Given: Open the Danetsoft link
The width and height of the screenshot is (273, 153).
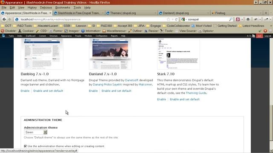Looking at the screenshot, I should pyautogui.click(x=132, y=80).
